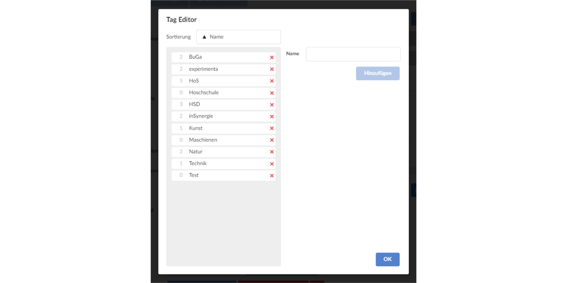Change sorting from Name ordering
567x283 pixels.
click(x=238, y=37)
